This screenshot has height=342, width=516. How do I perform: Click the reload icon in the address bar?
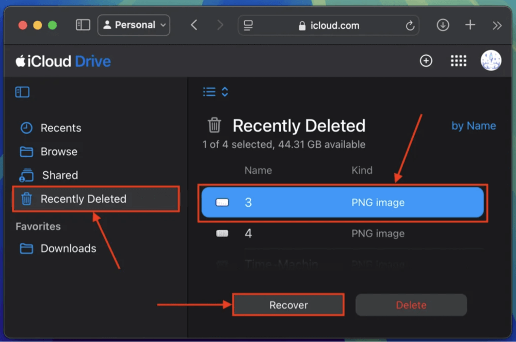coord(409,25)
